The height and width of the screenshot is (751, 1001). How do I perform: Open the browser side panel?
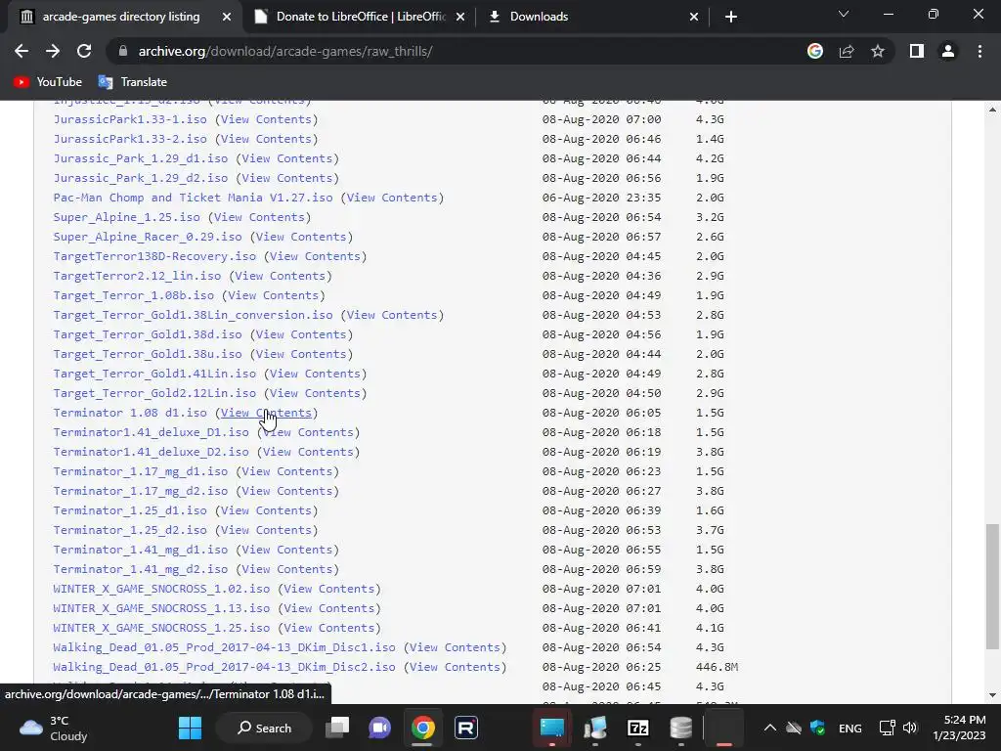click(x=917, y=51)
